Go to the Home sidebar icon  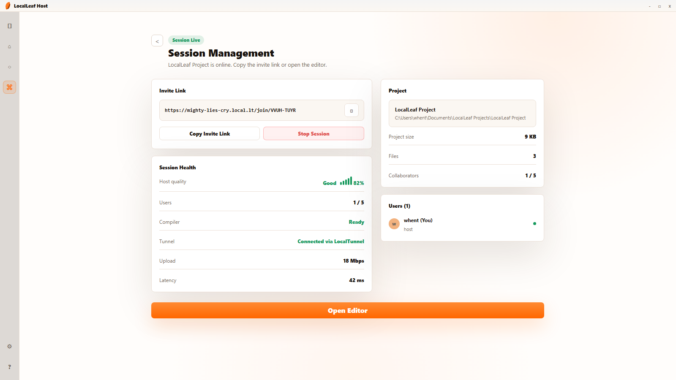[x=9, y=46]
